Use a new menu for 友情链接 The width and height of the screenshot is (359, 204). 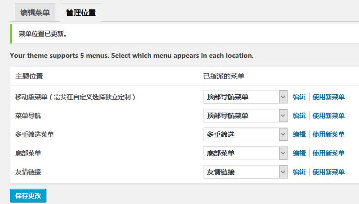click(x=328, y=172)
